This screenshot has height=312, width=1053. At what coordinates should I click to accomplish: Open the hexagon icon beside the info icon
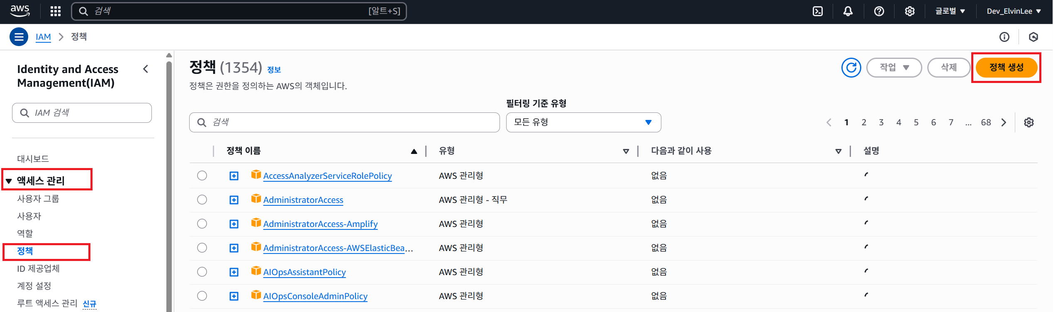point(1033,37)
